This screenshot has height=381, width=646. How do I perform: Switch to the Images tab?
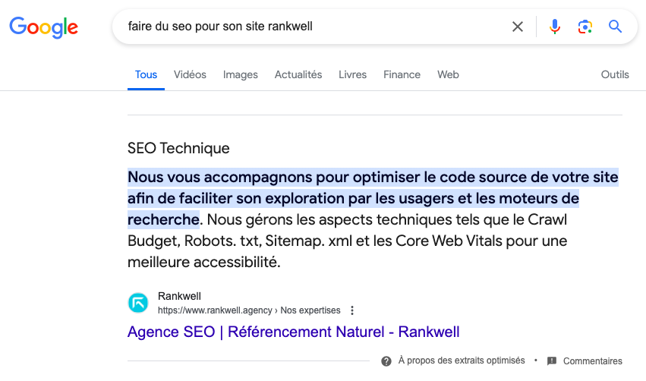240,74
